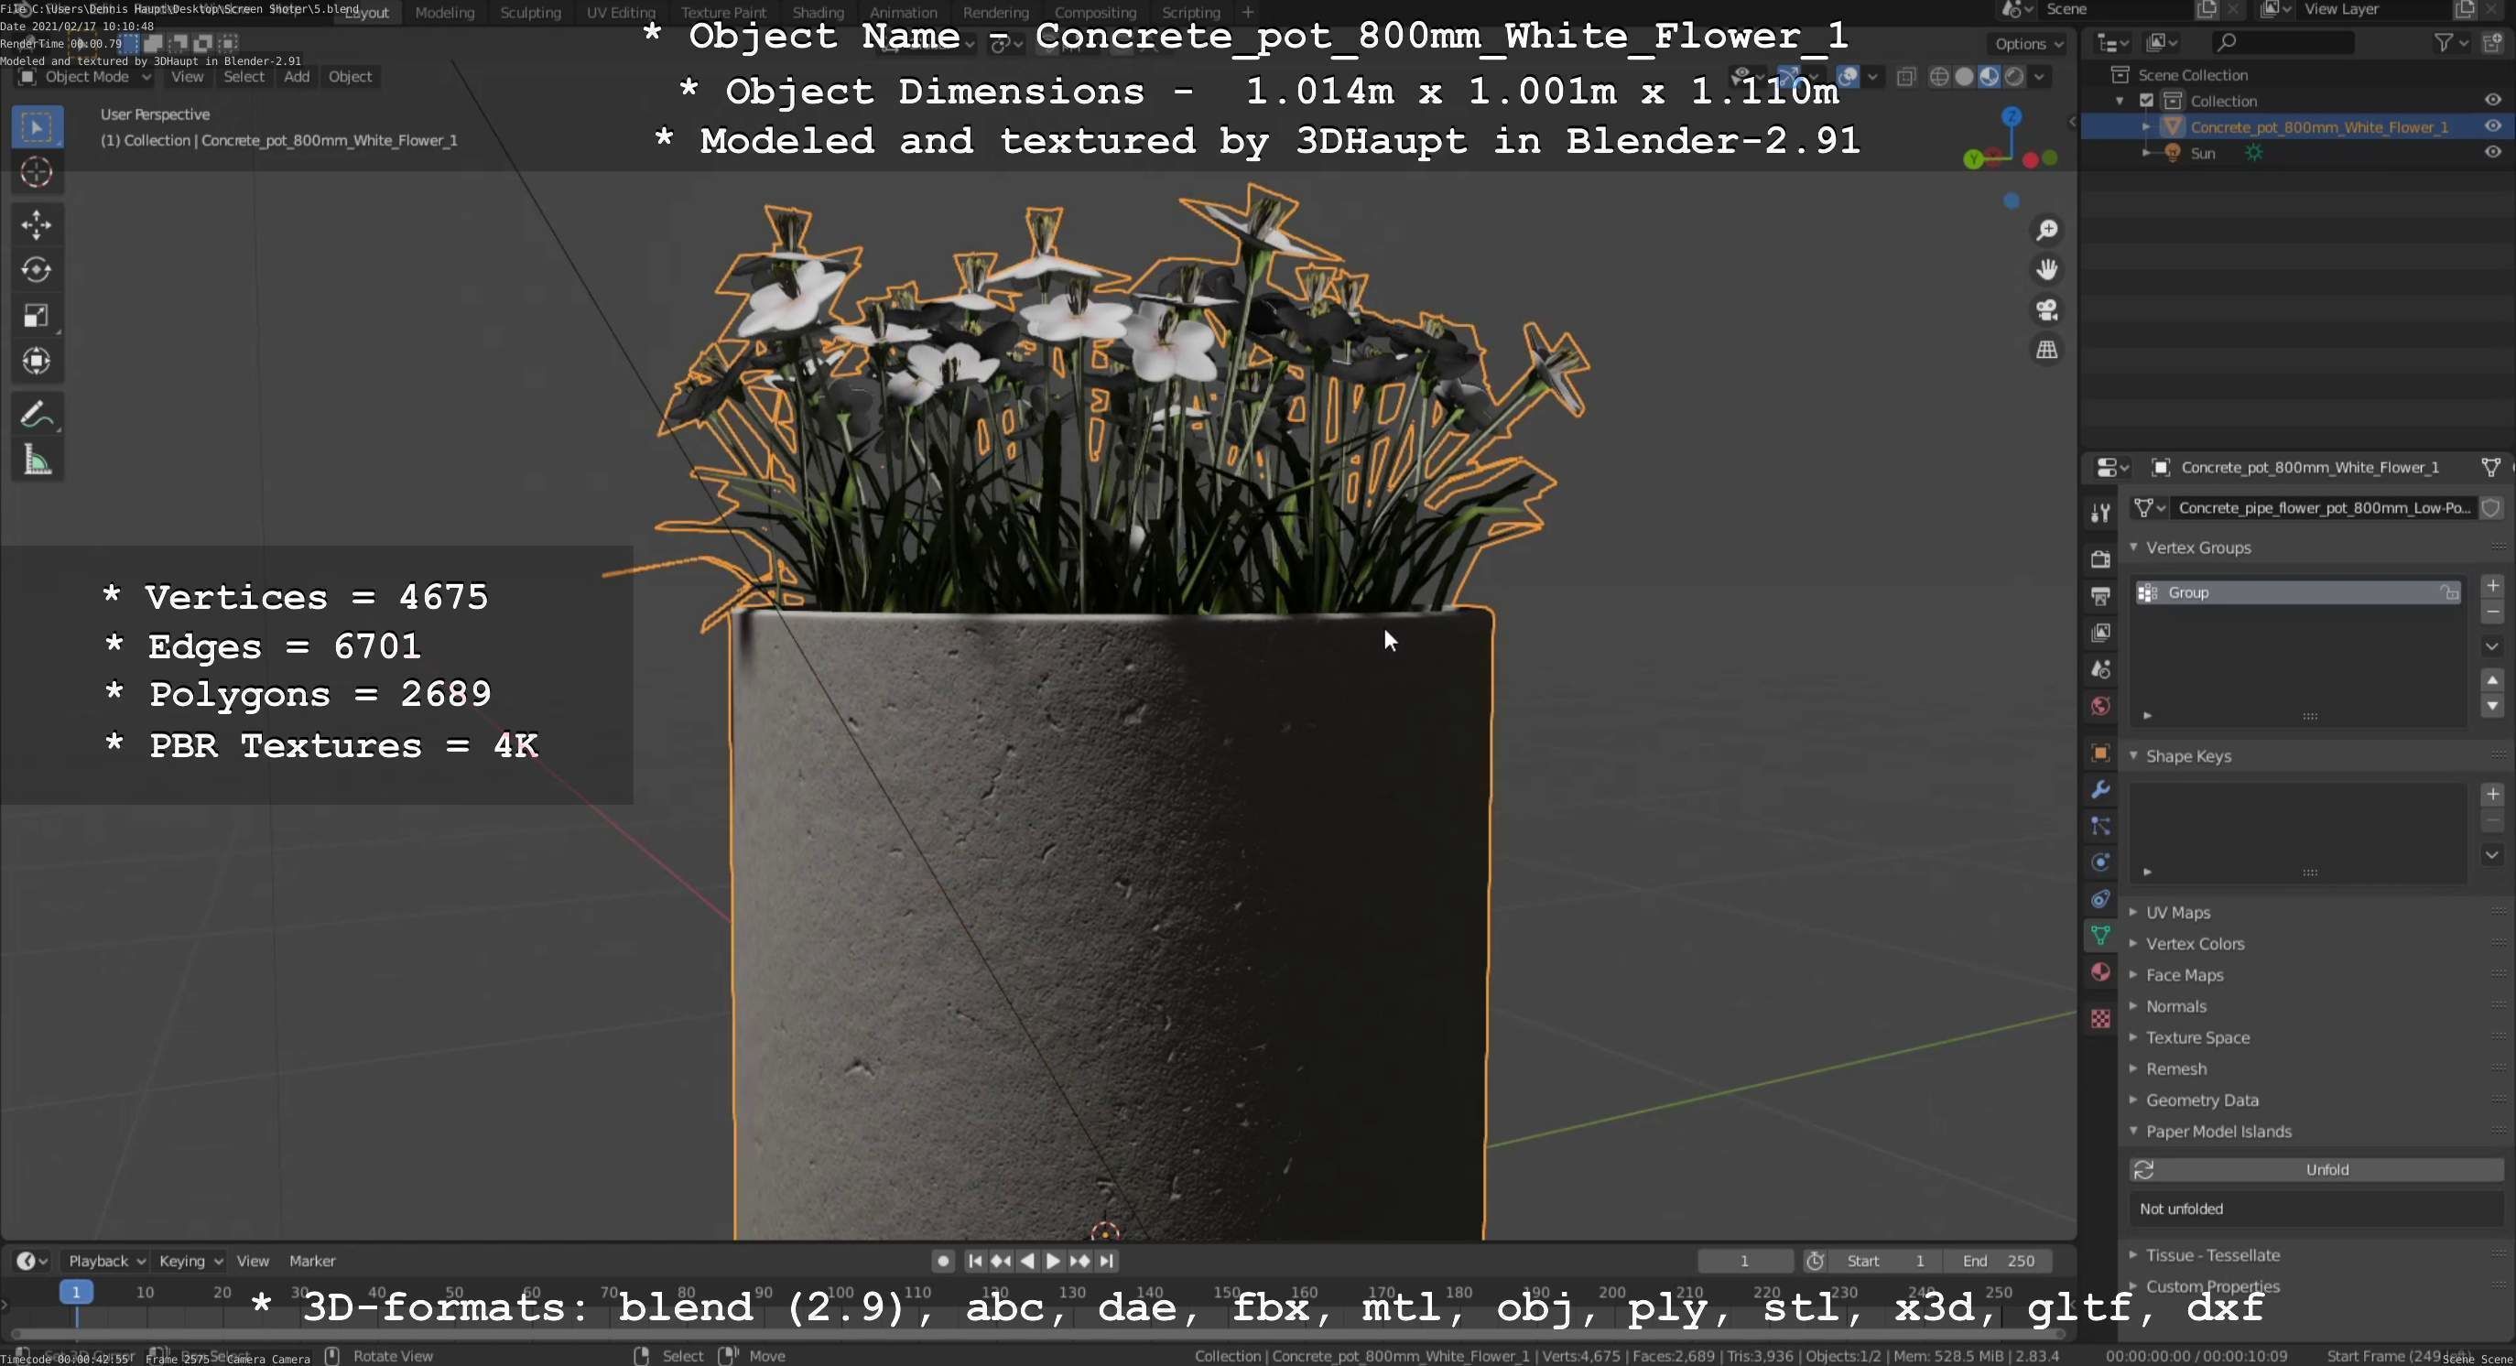Open the Object properties tab
Viewport: 2516px width, 1366px height.
click(x=2101, y=753)
